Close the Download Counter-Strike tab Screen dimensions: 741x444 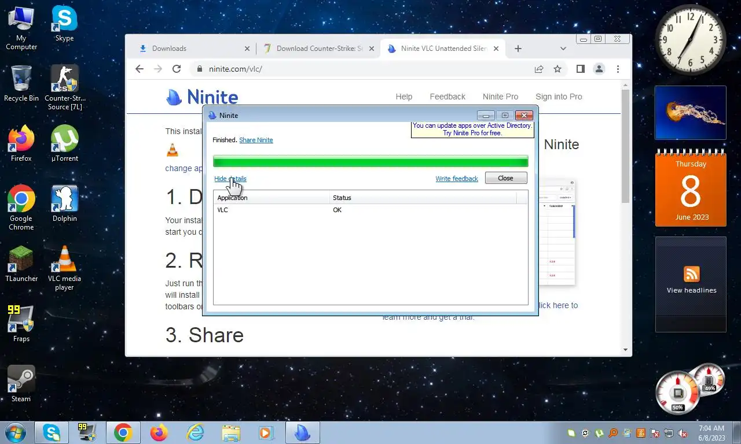point(372,49)
